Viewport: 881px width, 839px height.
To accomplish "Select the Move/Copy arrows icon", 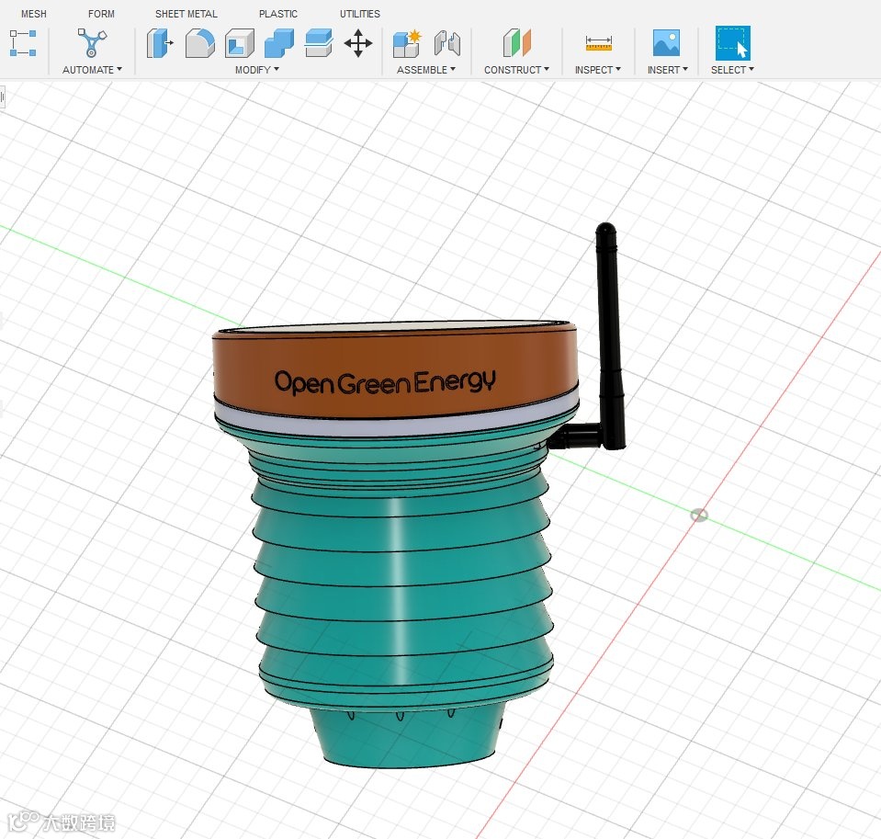I will click(358, 43).
